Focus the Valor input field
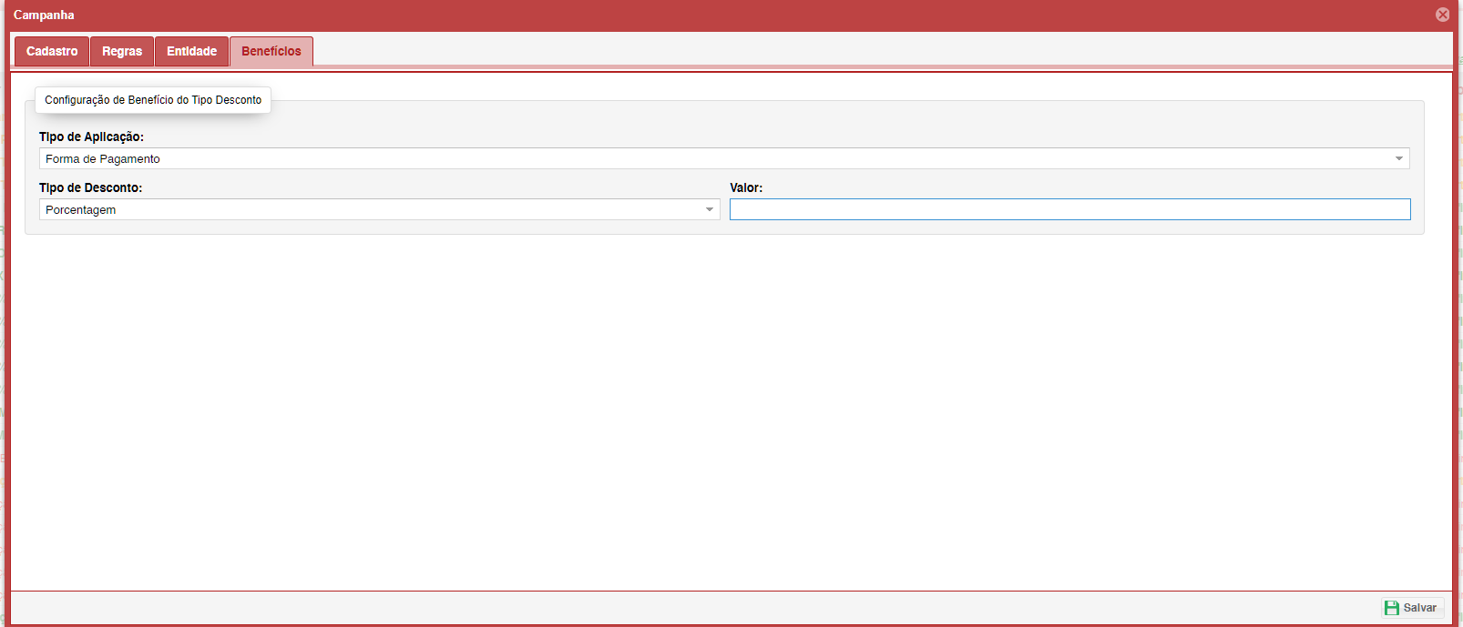Screen dimensions: 1463x627 click(1069, 210)
